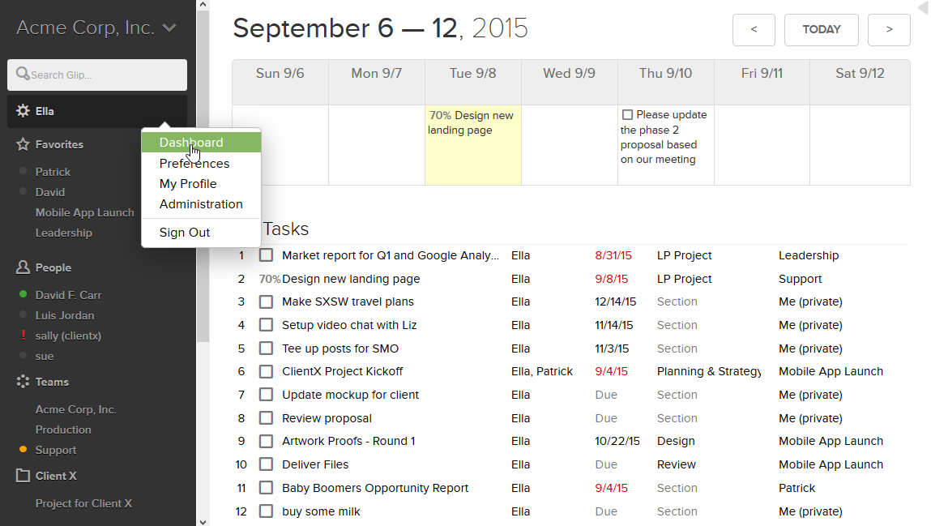Focus the Search Glip input field

coord(105,75)
